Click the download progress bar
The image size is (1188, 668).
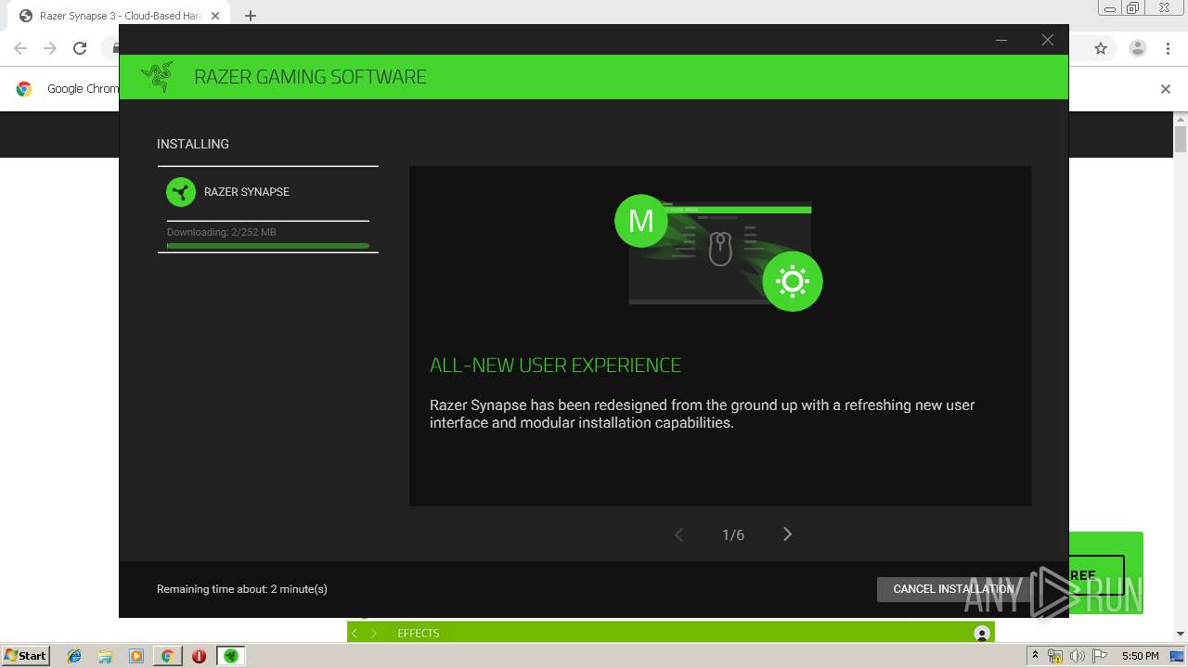tap(268, 246)
